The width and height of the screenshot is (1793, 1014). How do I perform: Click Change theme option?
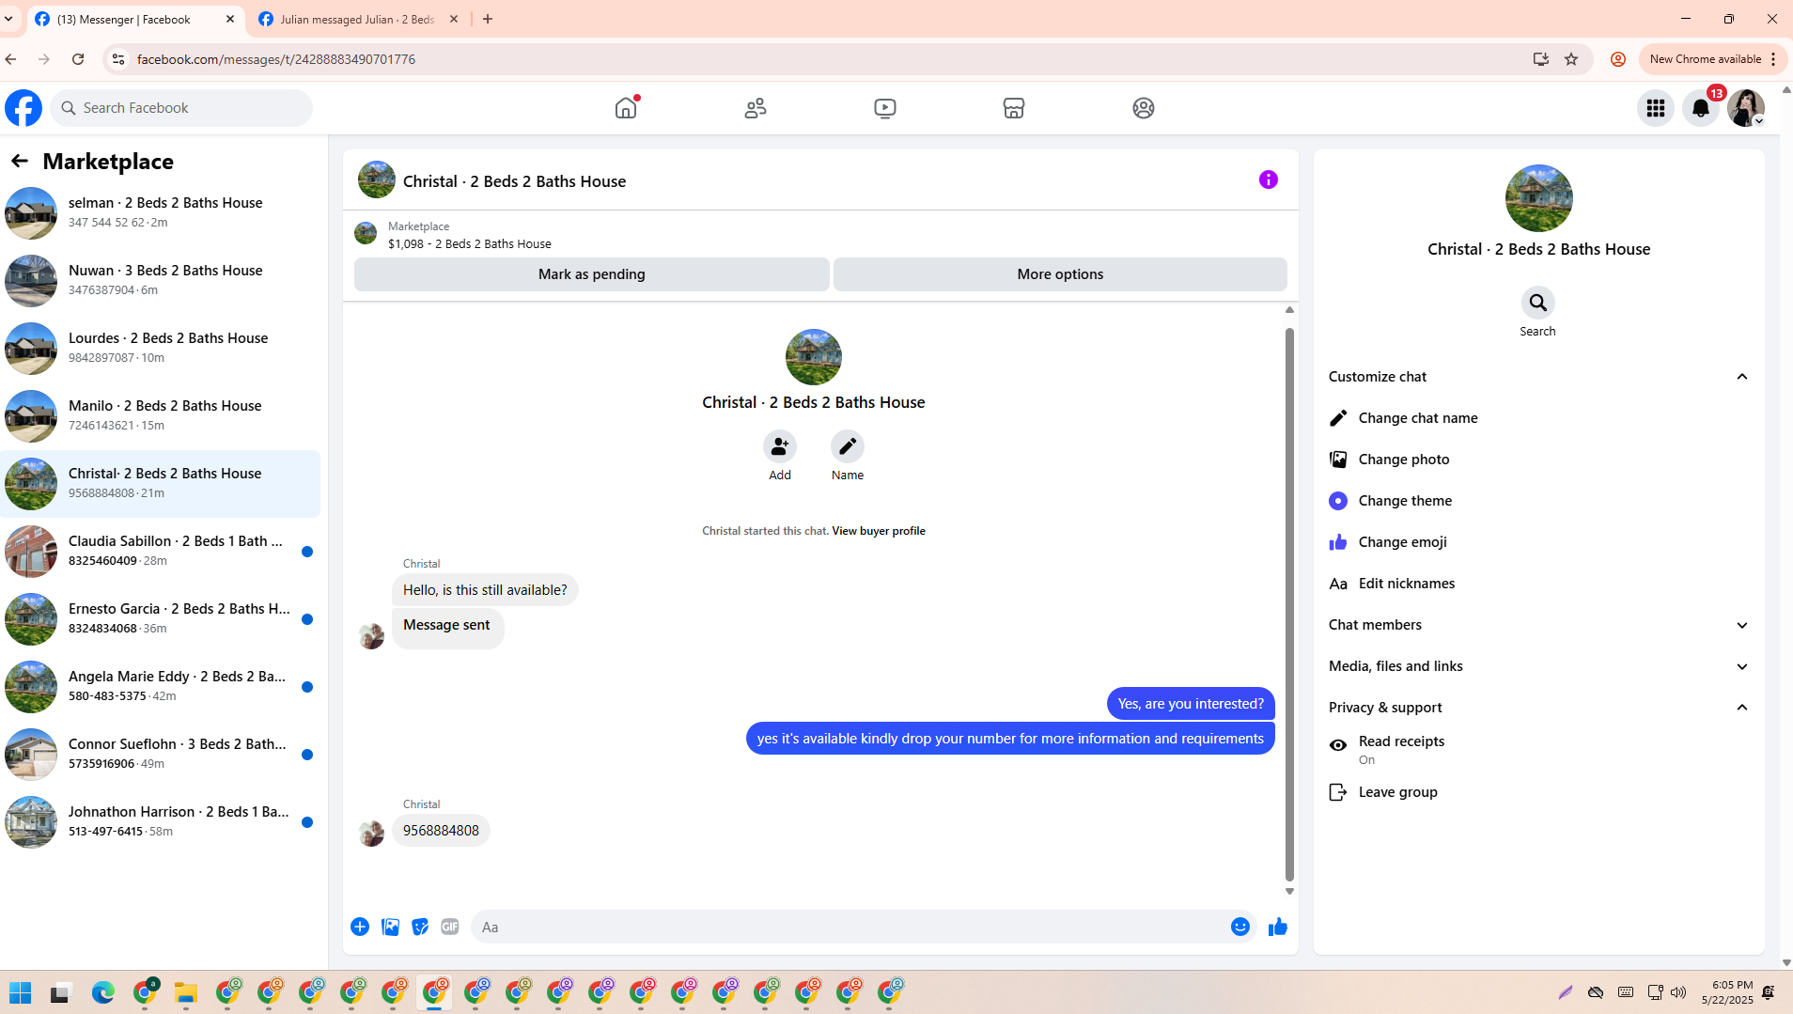(1538, 501)
